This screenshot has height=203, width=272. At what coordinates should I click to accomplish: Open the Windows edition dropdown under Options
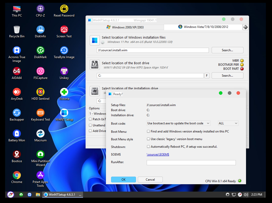(x=97, y=113)
